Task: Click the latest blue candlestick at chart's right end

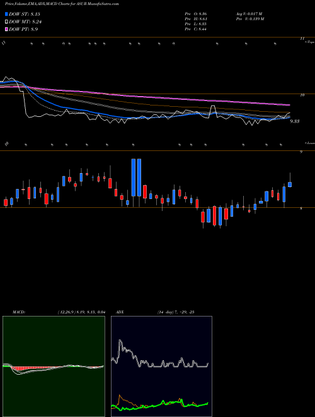Action: [x=290, y=184]
